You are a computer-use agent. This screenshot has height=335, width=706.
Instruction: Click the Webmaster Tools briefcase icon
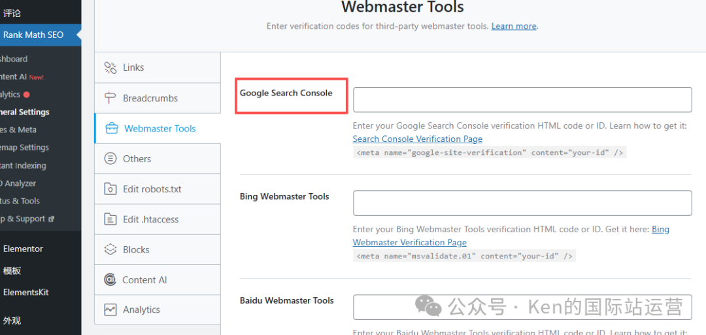[x=111, y=129]
